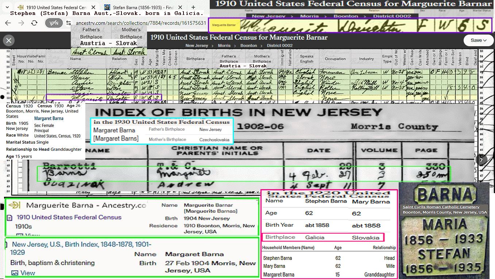Toggle the VPN pill in the address bar

[54, 23]
